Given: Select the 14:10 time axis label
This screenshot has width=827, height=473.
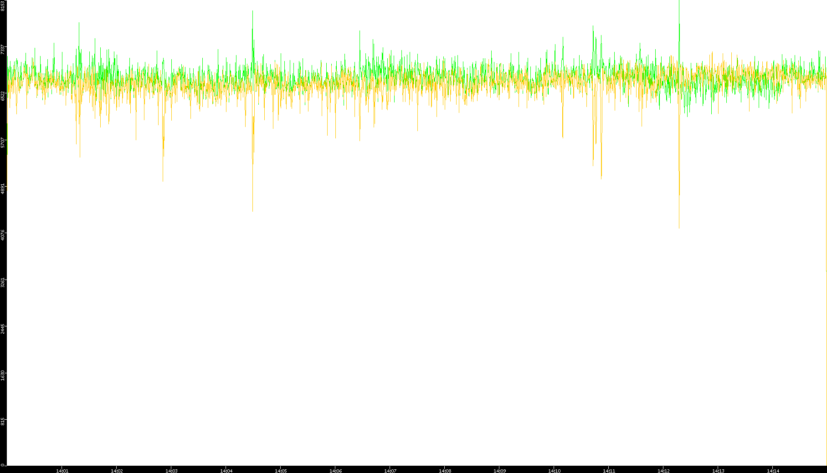Looking at the screenshot, I should coord(554,470).
